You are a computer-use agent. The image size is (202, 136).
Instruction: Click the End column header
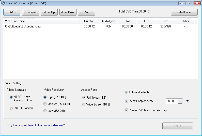(146, 21)
